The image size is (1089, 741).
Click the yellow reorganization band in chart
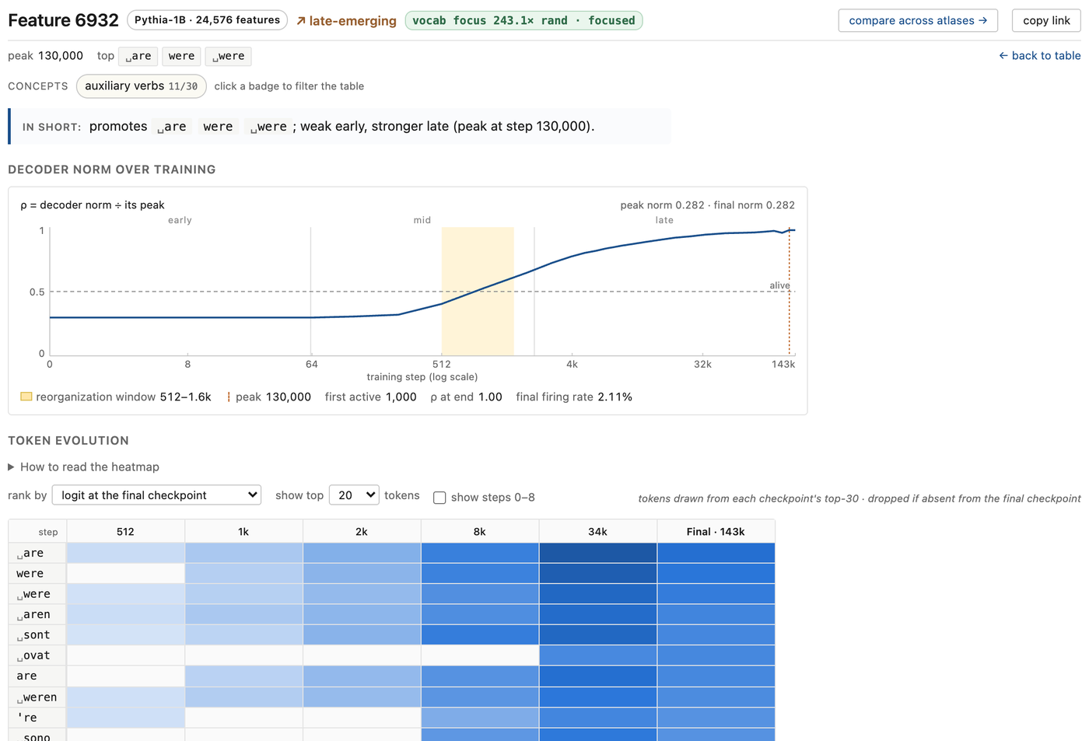(478, 291)
